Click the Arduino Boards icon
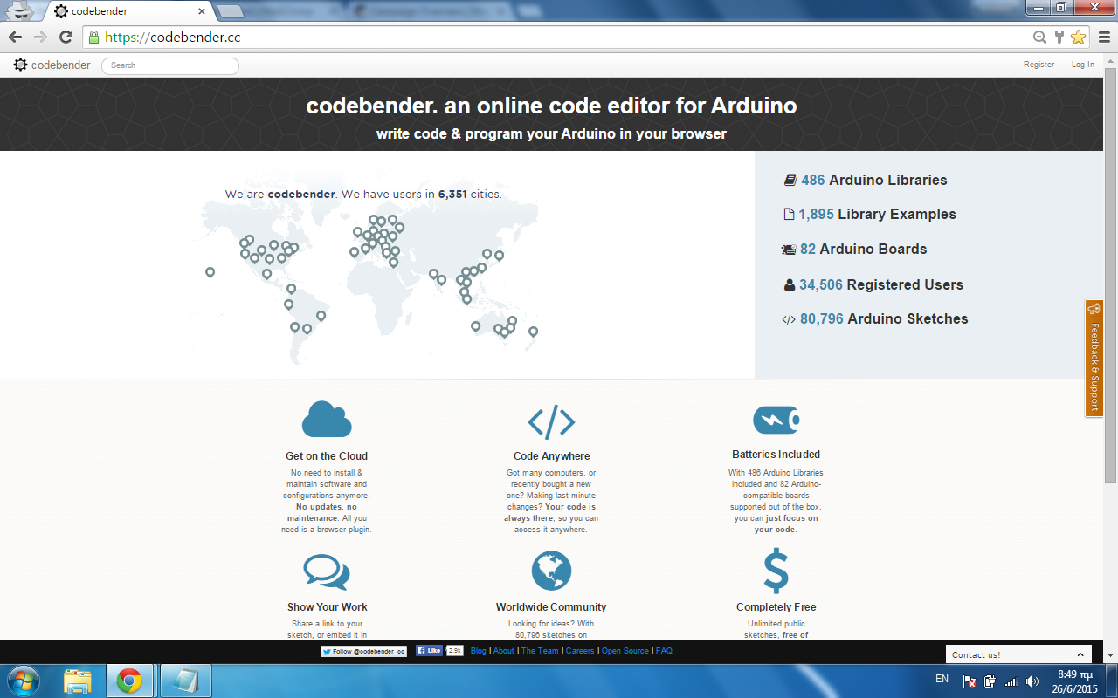The image size is (1118, 698). pyautogui.click(x=789, y=250)
